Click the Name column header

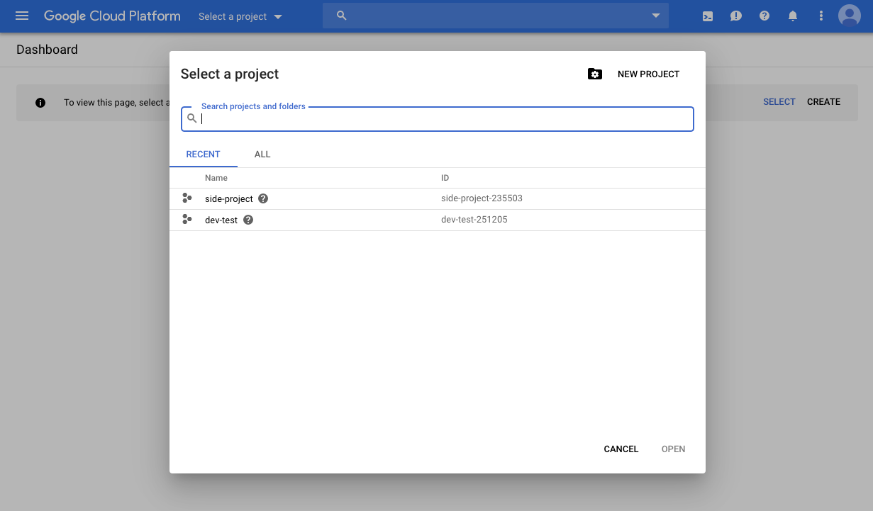click(x=216, y=178)
